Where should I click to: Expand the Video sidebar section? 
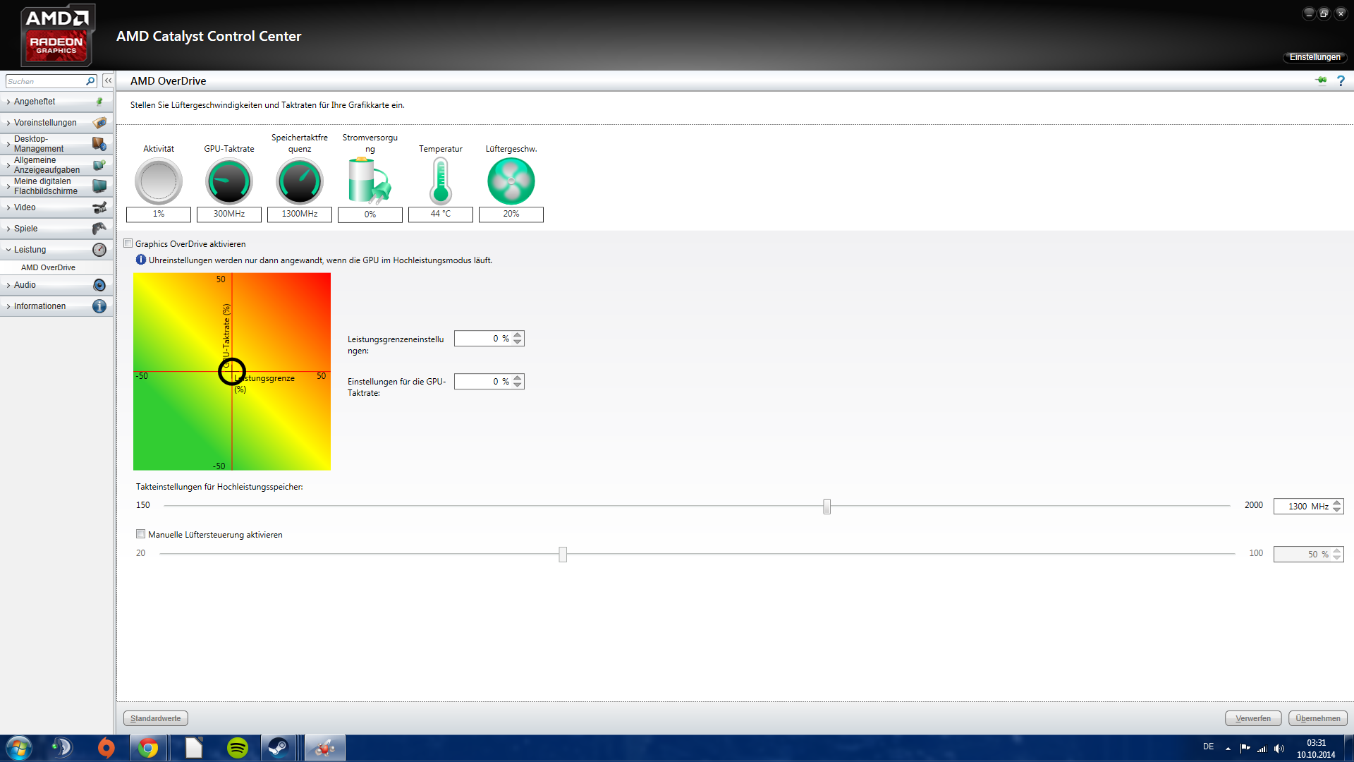coord(25,207)
